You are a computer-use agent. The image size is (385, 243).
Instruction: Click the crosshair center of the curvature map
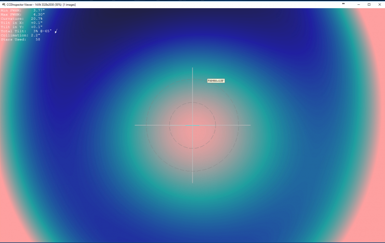click(x=192, y=125)
